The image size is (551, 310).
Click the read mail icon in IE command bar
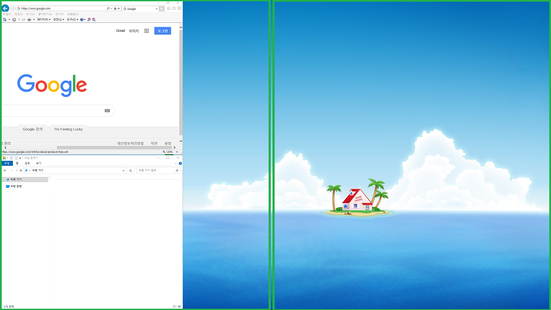coord(23,19)
